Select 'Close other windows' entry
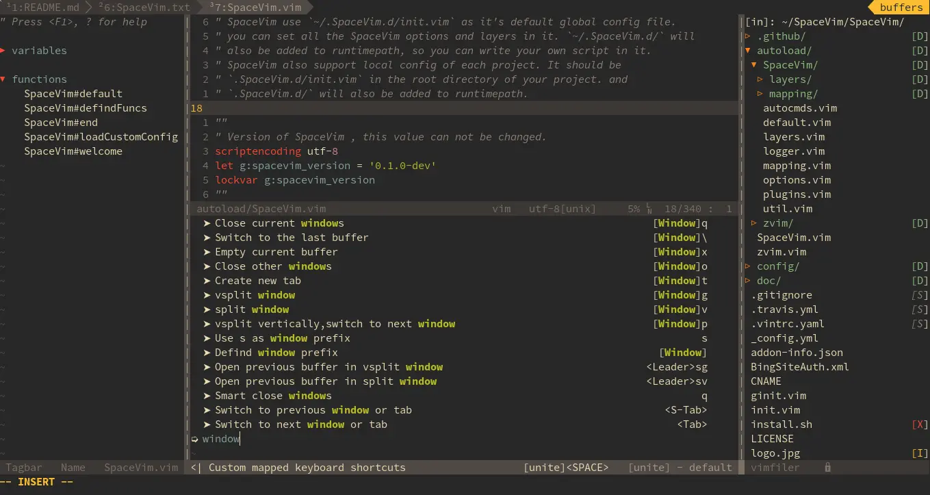 tap(455, 266)
